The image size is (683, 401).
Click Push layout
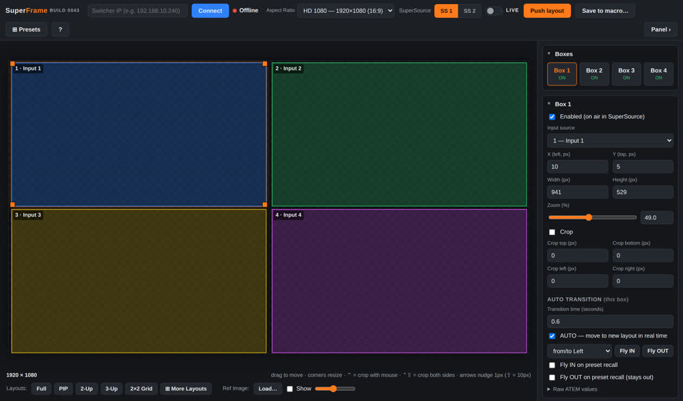coord(547,10)
